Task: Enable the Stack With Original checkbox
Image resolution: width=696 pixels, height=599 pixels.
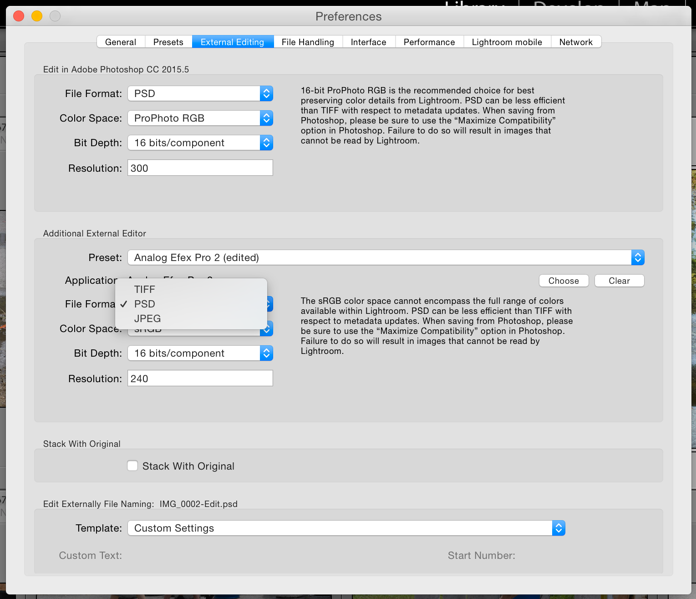Action: click(132, 466)
